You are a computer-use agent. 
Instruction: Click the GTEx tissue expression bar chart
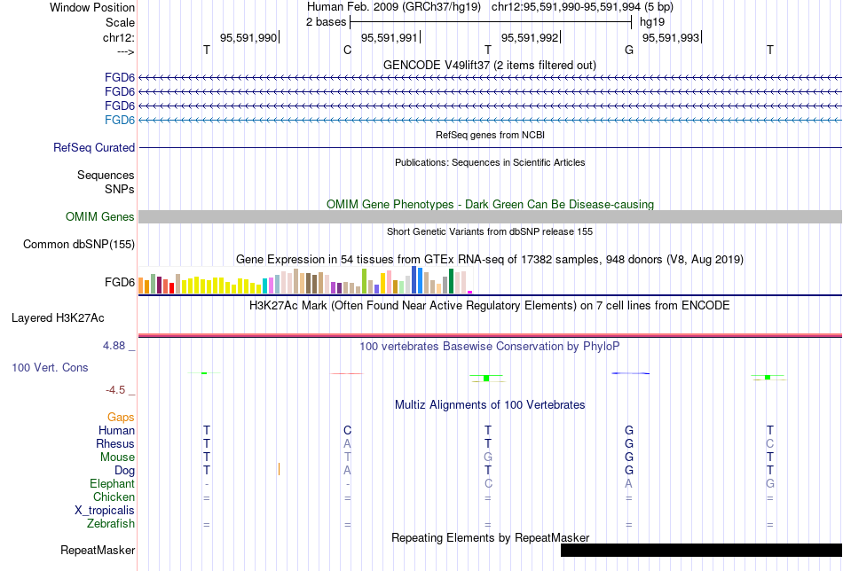(x=305, y=280)
